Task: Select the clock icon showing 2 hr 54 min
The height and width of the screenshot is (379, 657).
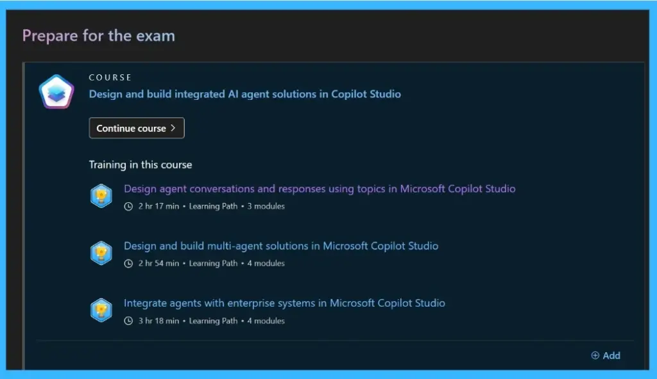Action: pos(128,262)
